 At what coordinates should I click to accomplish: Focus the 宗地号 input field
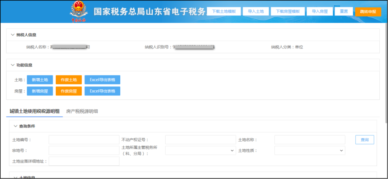coord(84,150)
